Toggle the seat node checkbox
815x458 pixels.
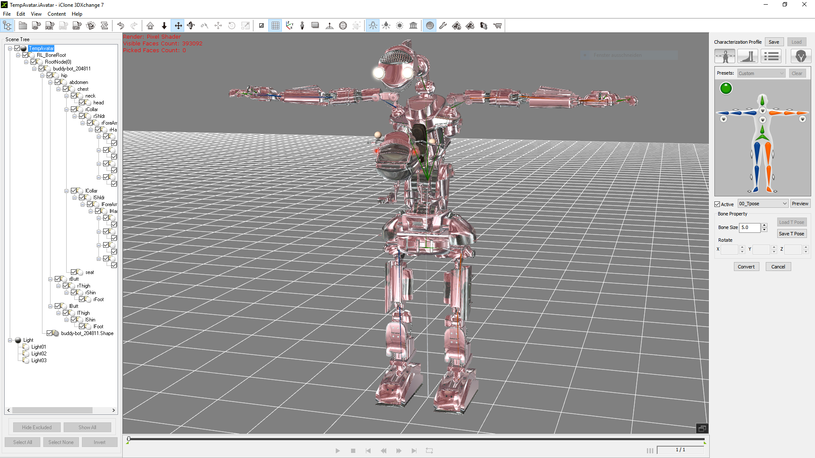tap(74, 272)
